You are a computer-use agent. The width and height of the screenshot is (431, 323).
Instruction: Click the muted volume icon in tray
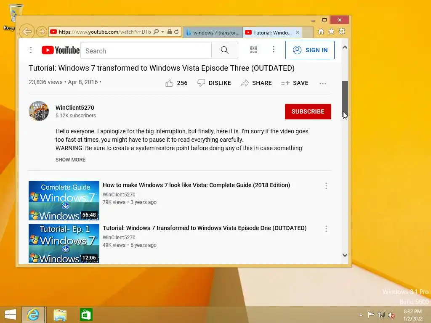[391, 315]
